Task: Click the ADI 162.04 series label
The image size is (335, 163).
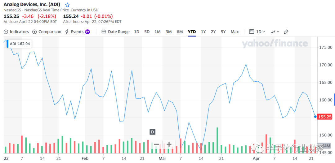Action: point(19,44)
